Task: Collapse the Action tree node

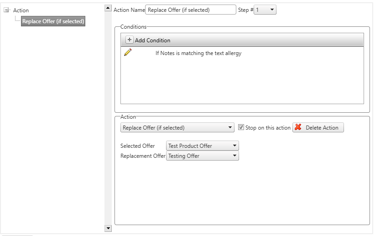Action: (x=6, y=10)
